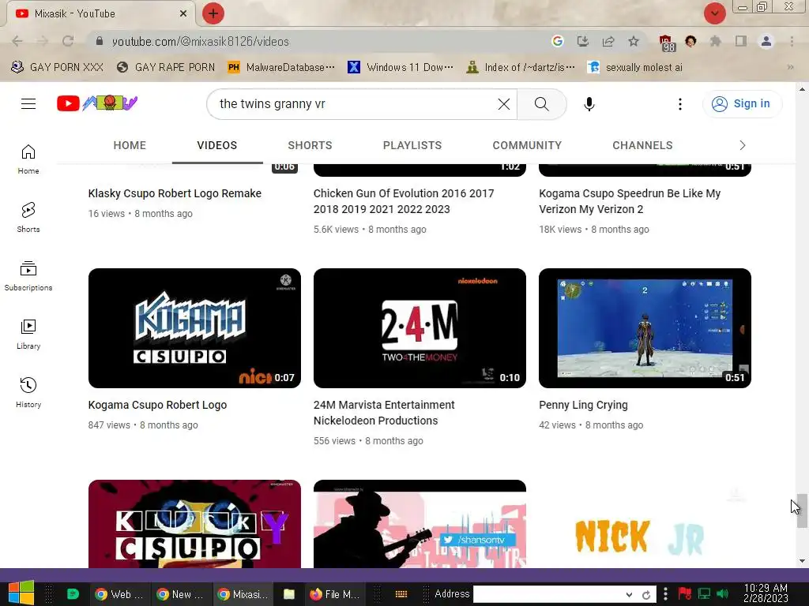Screen dimensions: 809x606
Task: Open the guitarist silhouette video thumbnail
Action: point(420,524)
